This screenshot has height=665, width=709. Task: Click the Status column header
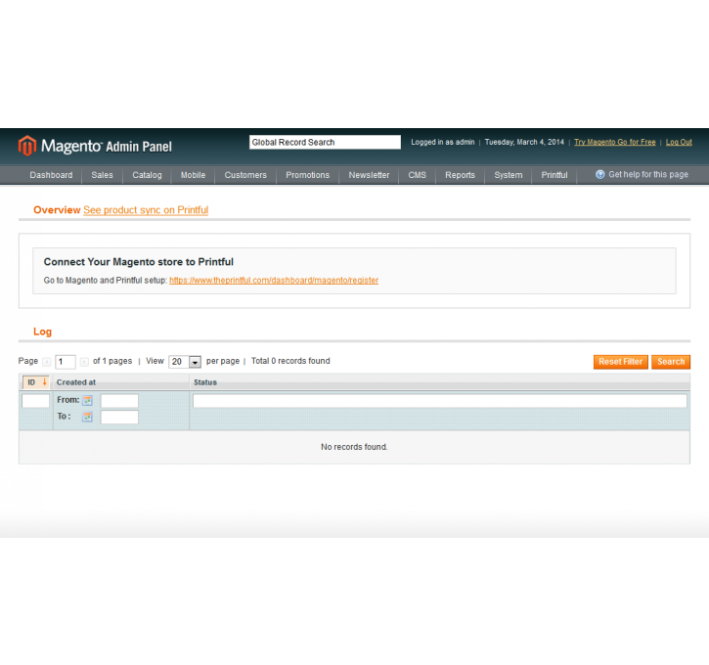[x=205, y=382]
